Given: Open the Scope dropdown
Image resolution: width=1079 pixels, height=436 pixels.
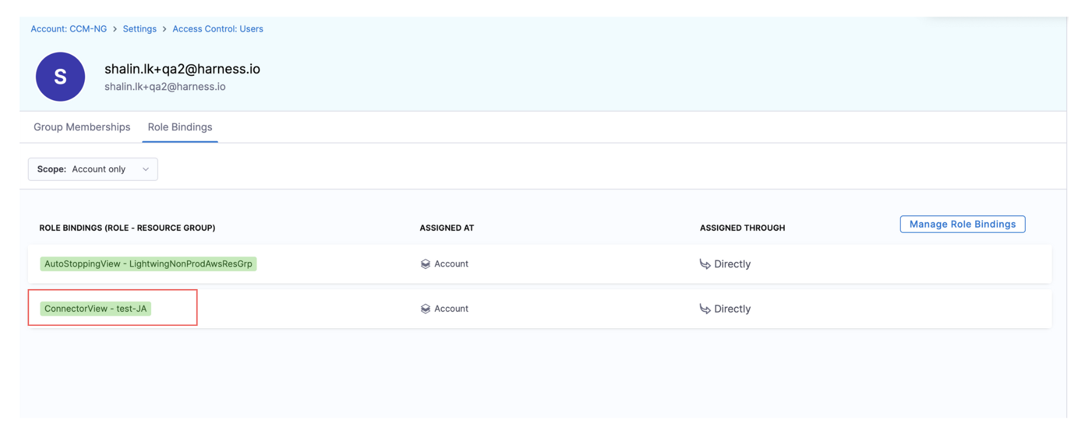Looking at the screenshot, I should pos(93,169).
